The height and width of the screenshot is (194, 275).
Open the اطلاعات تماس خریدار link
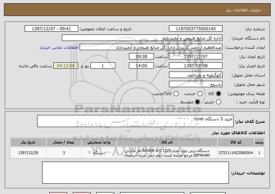59,47
